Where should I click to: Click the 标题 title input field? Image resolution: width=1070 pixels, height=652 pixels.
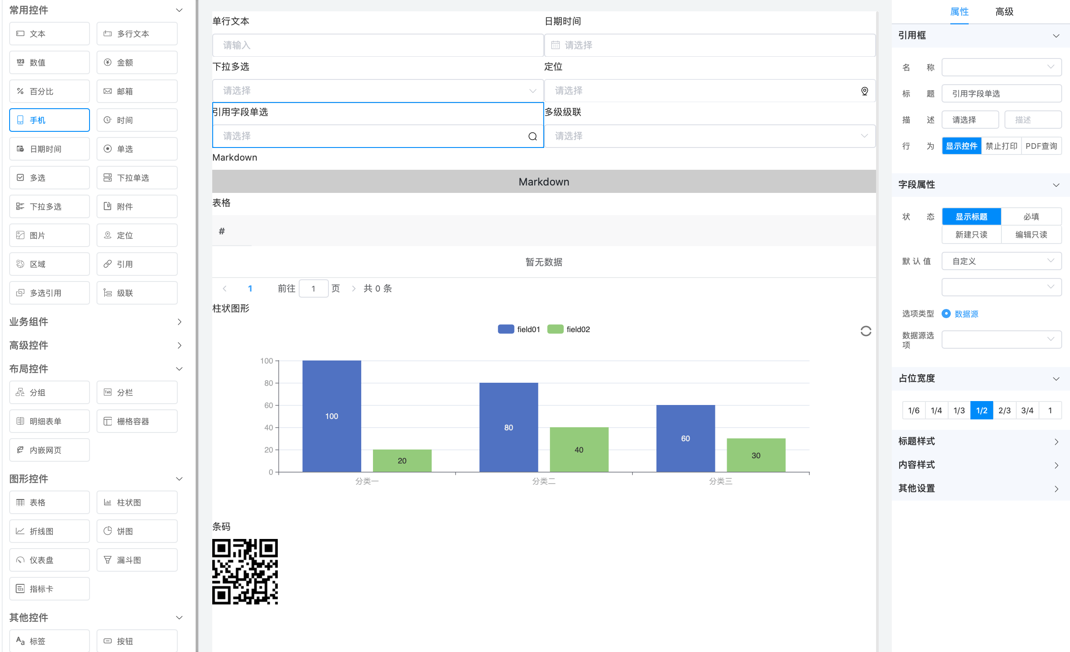pyautogui.click(x=1001, y=93)
